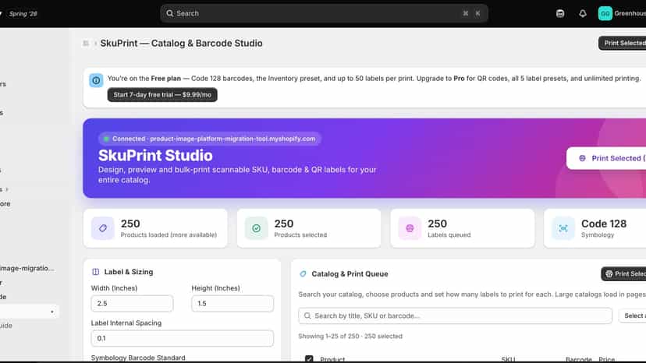Click the Symbology Barcode Standard label
This screenshot has width=646, height=363.
[x=138, y=358]
